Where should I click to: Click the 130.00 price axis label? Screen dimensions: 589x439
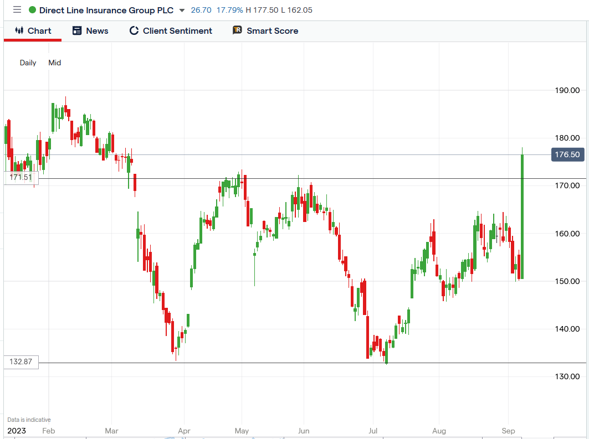pos(567,376)
